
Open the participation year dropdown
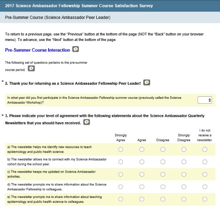[205, 100]
